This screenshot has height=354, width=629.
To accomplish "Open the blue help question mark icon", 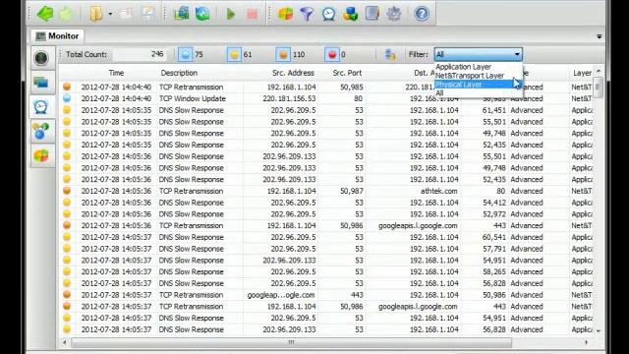I will pyautogui.click(x=422, y=14).
